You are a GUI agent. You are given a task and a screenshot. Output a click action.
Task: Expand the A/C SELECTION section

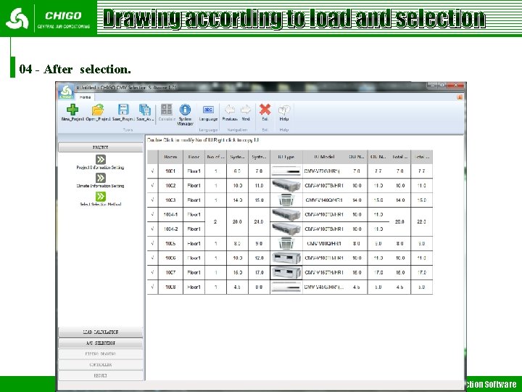[101, 343]
